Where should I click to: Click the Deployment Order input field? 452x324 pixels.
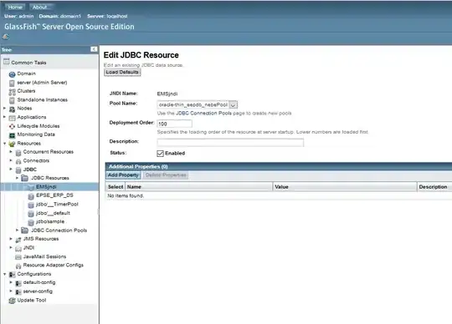(174, 124)
